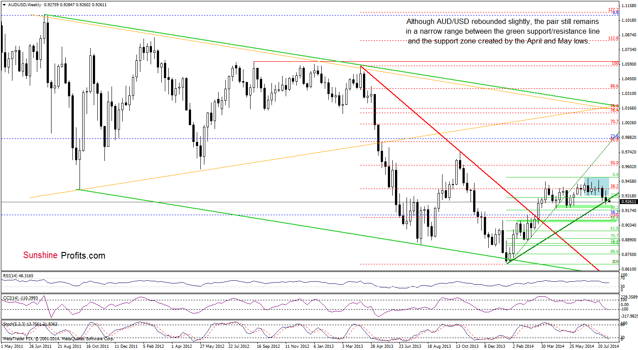The height and width of the screenshot is (350, 638).
Task: Click the 112.8 Fibonacci level label
Action: point(613,38)
